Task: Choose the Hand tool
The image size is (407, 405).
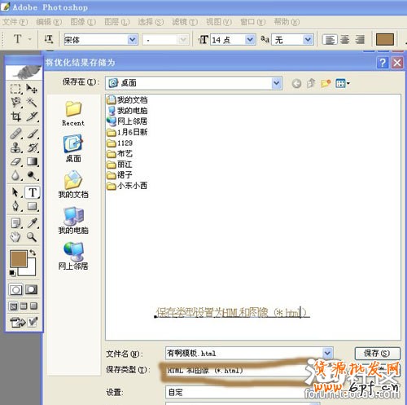Action: (x=15, y=237)
